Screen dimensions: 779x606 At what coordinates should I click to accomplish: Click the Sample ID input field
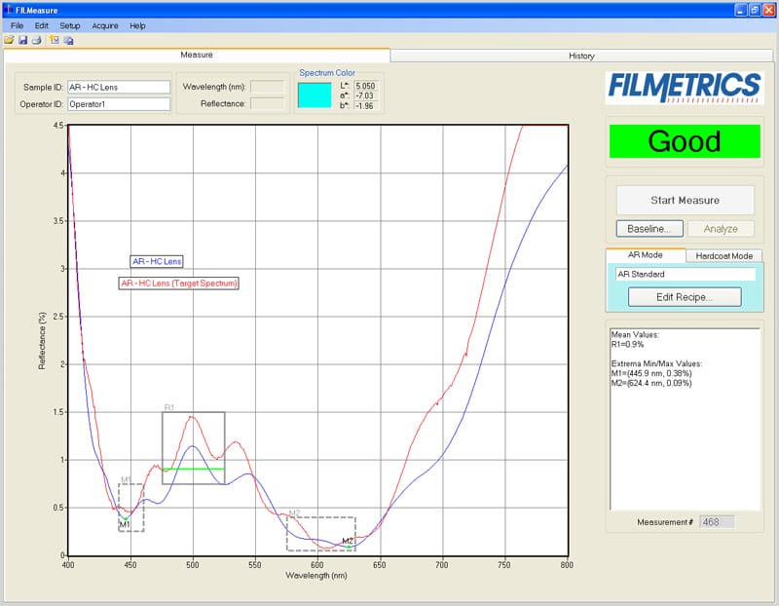pyautogui.click(x=119, y=87)
